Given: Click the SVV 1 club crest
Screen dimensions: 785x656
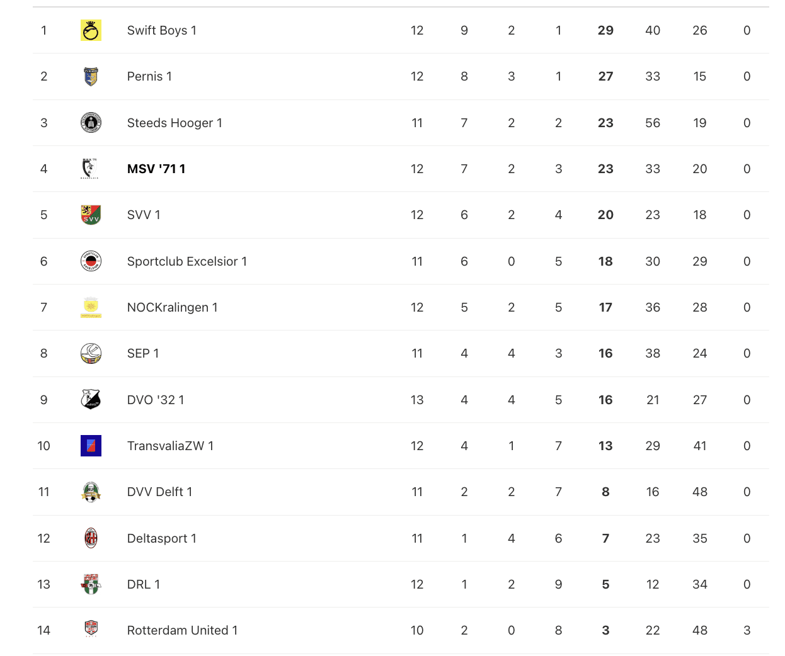Looking at the screenshot, I should [91, 215].
